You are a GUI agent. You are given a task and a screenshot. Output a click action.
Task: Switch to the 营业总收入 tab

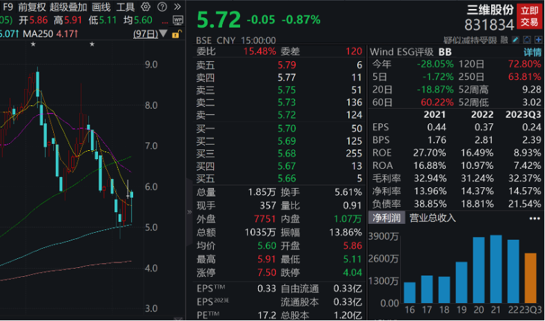click(433, 218)
